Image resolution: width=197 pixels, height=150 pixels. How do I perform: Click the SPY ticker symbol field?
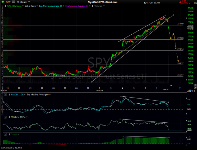(x=8, y=2)
